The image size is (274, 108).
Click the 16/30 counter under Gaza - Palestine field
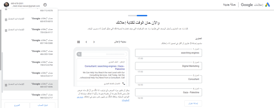[140, 98]
